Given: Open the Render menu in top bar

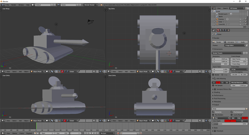Looking at the screenshot, I should 14,5.
